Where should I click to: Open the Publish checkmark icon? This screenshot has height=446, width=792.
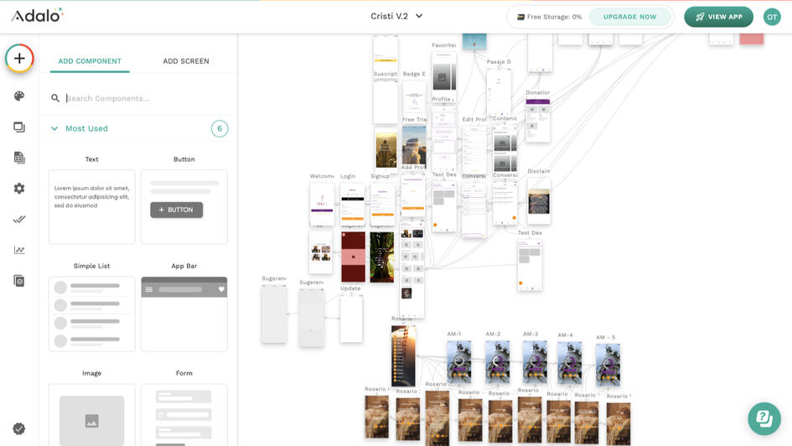[x=19, y=220]
